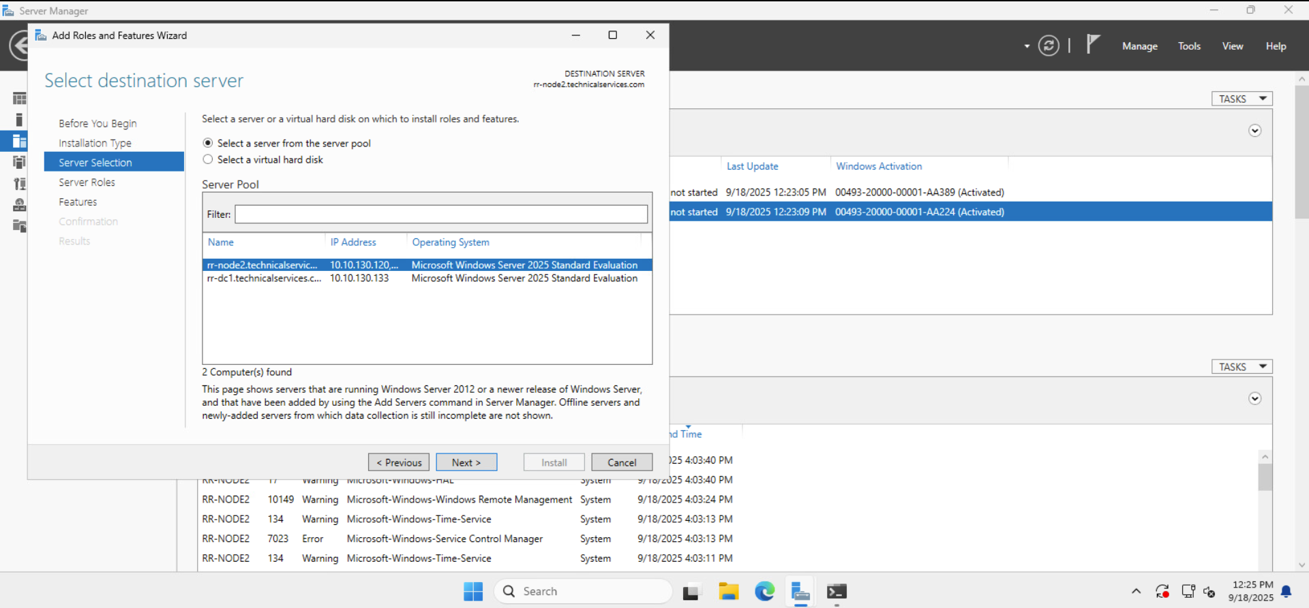
Task: Sort server pool by Name column
Action: click(x=221, y=242)
